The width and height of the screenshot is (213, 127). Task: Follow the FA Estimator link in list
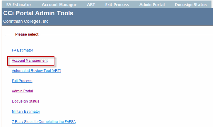22,50
